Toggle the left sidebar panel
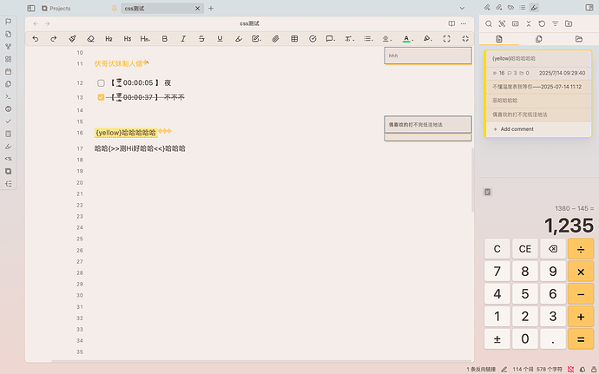This screenshot has width=599, height=374. pos(31,8)
